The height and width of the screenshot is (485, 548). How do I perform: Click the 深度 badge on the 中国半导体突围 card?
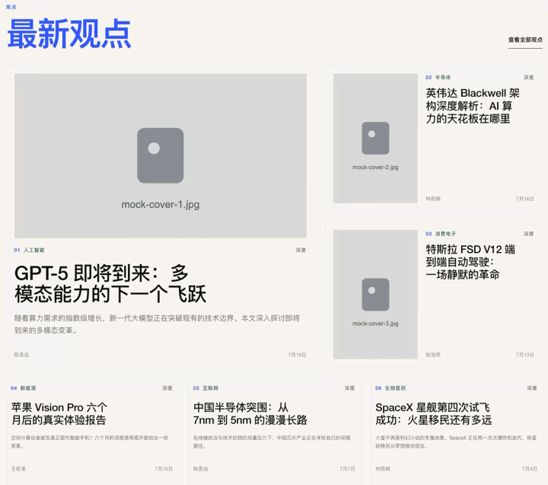point(349,388)
